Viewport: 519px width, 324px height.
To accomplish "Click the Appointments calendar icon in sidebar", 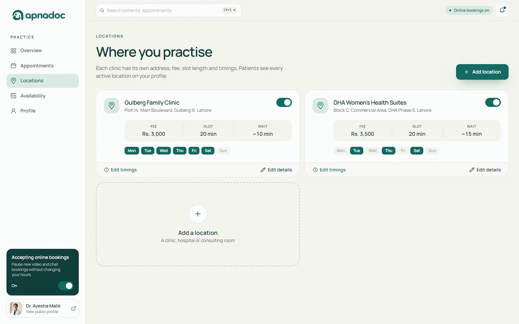I will pyautogui.click(x=13, y=66).
